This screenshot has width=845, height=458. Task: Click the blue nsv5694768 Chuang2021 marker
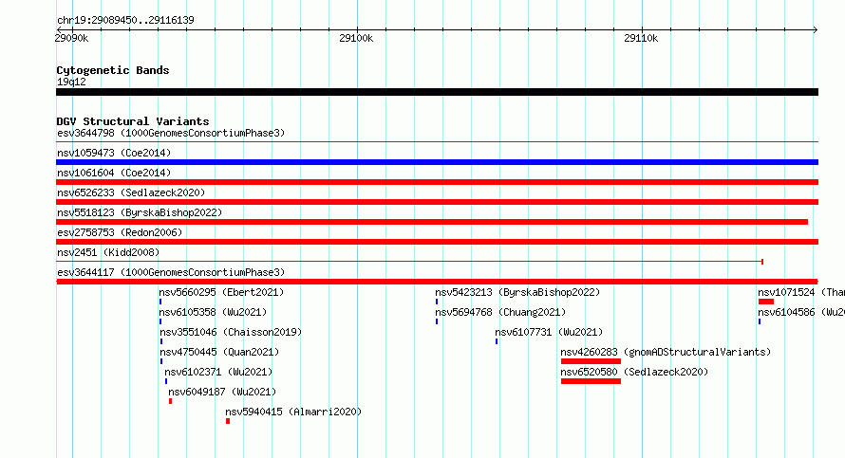pyautogui.click(x=437, y=321)
